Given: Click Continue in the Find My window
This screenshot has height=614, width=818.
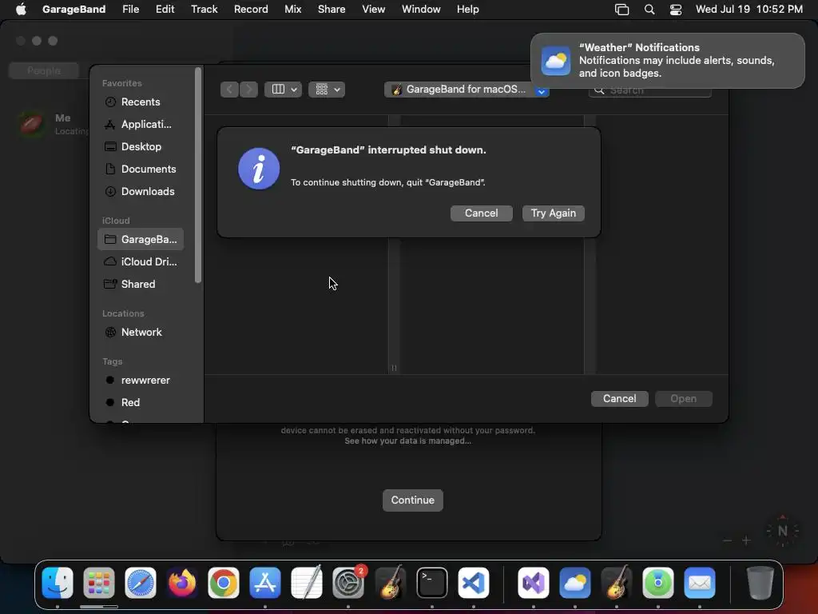Looking at the screenshot, I should [x=413, y=500].
